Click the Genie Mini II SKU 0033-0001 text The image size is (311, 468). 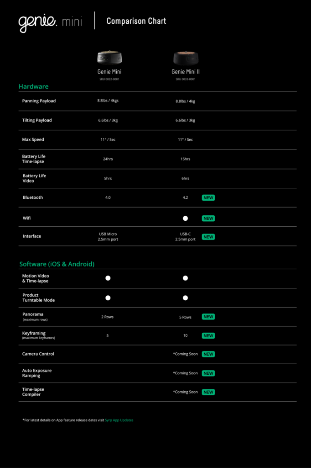185,79
